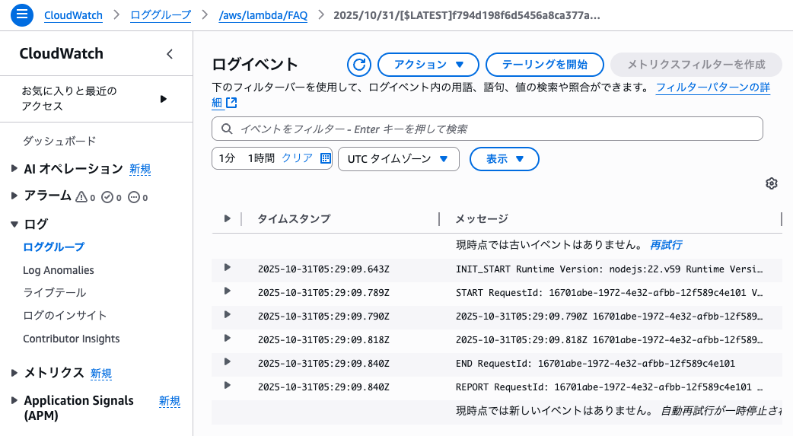Open external link icon next to 細
Viewport: 793px width, 436px height.
pyautogui.click(x=231, y=103)
